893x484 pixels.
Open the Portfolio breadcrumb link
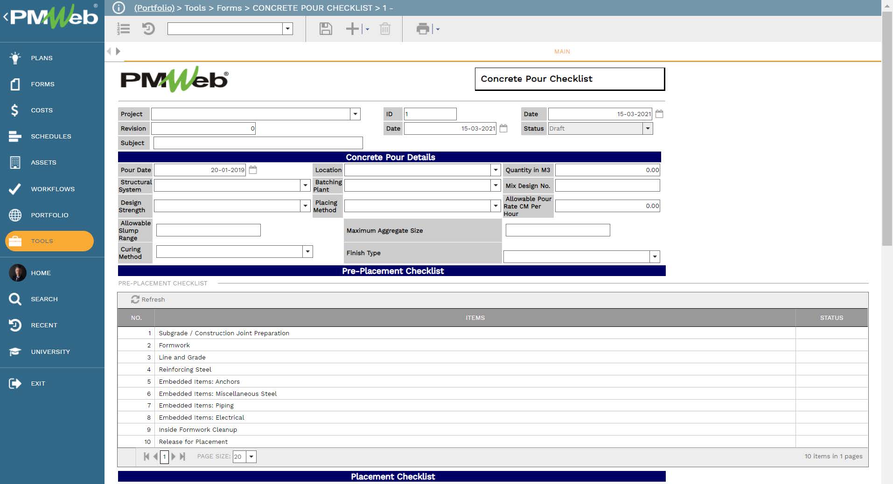153,8
